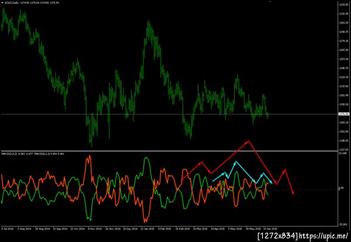Click the '6 Aug 2014' date label
The height and width of the screenshot is (242, 351).
[x=25, y=229]
